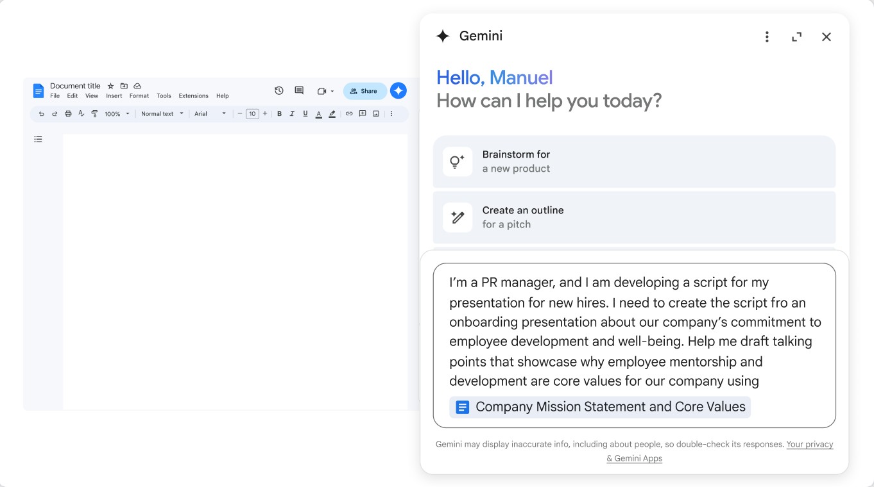Open the Insert menu
Image resolution: width=874 pixels, height=487 pixels.
click(114, 96)
